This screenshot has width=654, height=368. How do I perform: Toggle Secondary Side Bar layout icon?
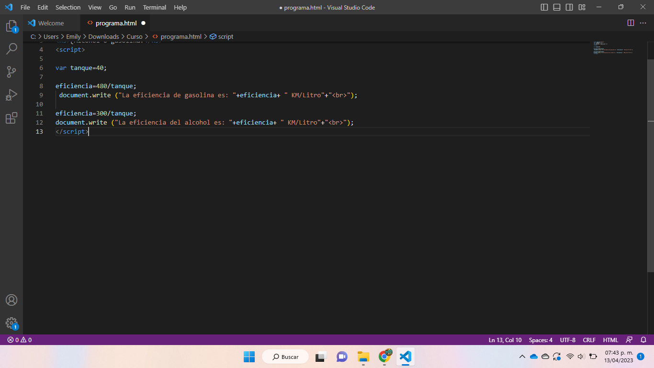(569, 7)
